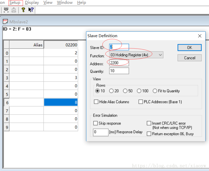Click the Alias column header

pyautogui.click(x=26, y=45)
